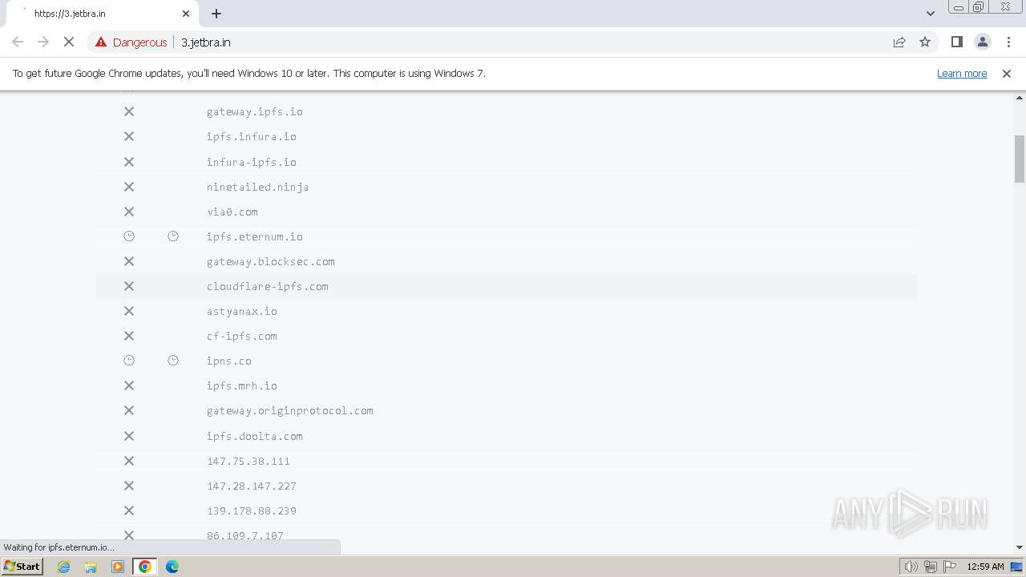Click the X status icon beside gateway.originprotocol.com
1026x577 pixels.
(x=129, y=410)
